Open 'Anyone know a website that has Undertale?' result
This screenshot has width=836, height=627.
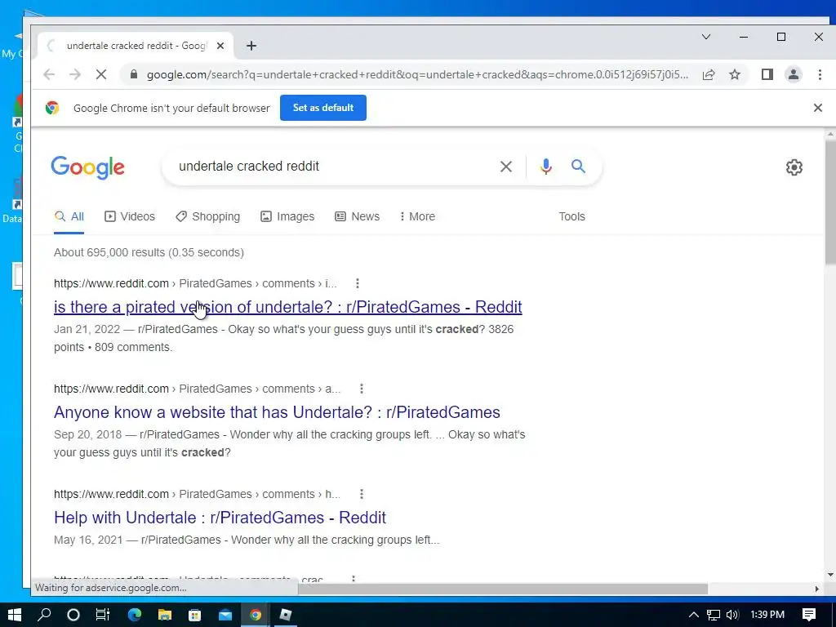click(277, 412)
